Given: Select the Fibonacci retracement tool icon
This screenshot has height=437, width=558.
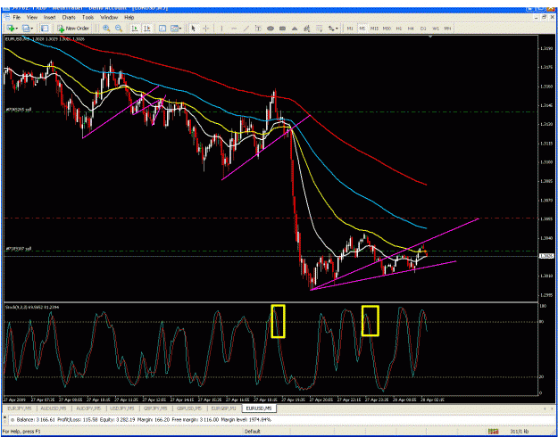Looking at the screenshot, I should pyautogui.click(x=320, y=29).
